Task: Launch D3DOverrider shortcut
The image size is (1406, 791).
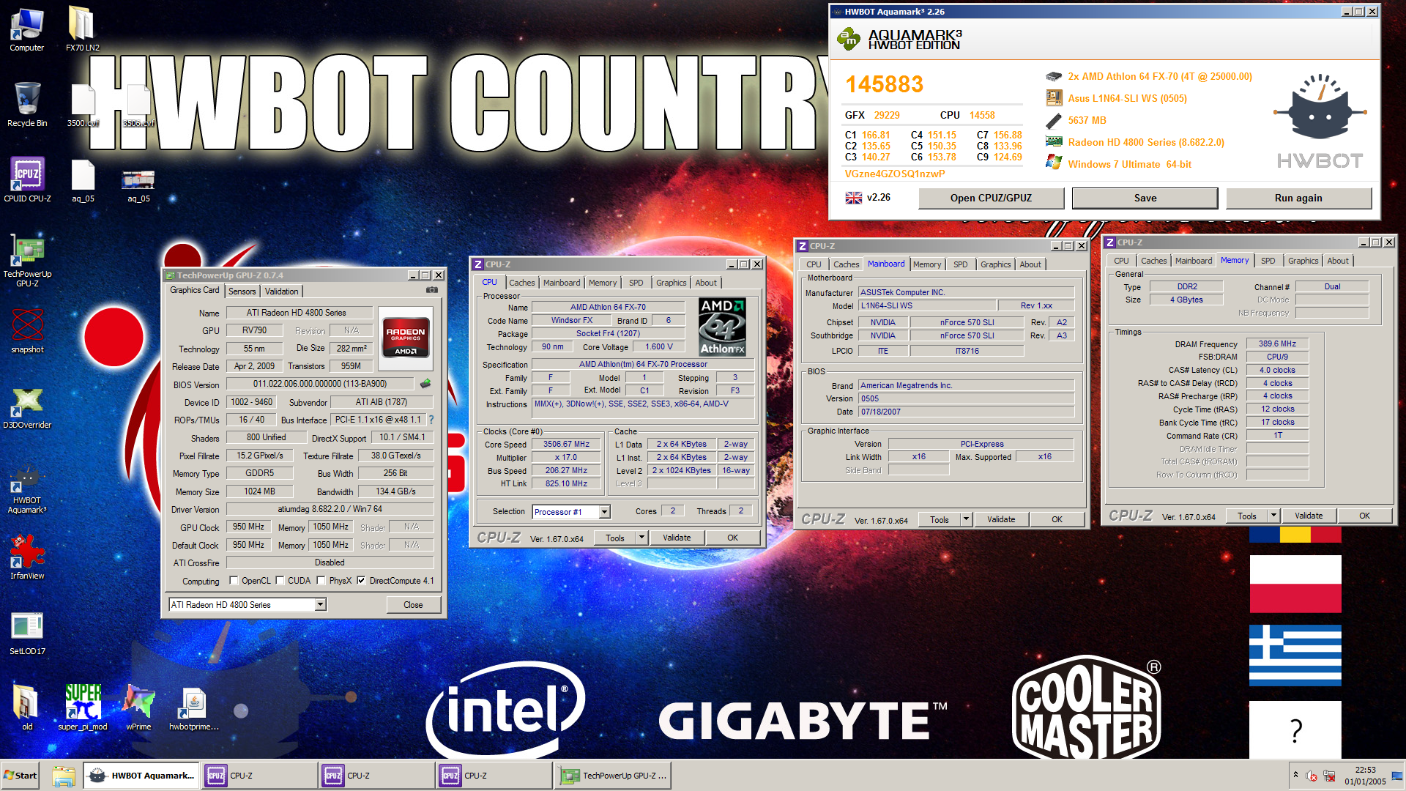Action: [27, 407]
